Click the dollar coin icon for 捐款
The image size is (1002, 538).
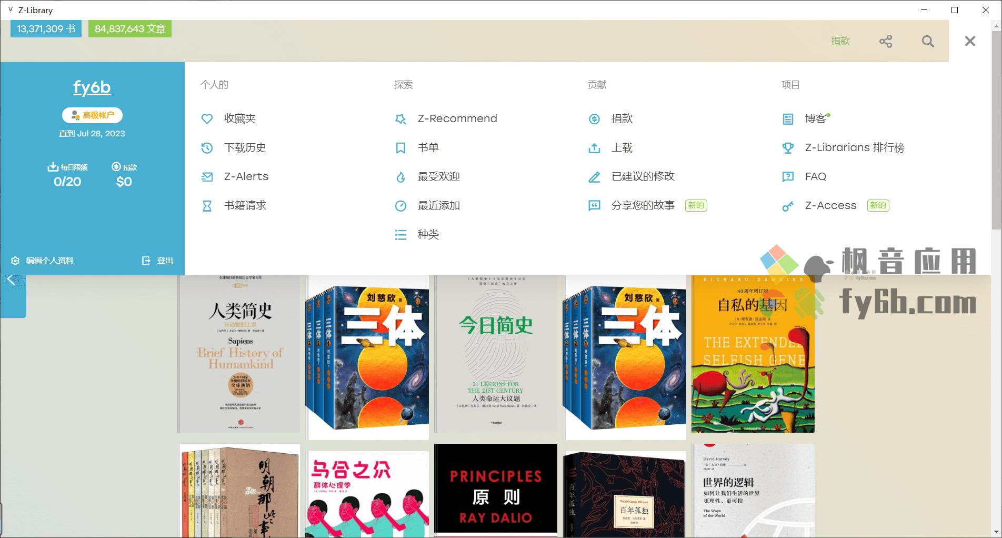(594, 119)
